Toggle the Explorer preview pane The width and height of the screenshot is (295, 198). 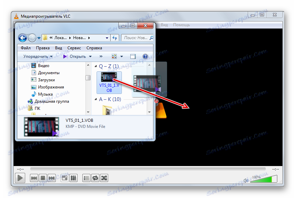tap(133, 56)
